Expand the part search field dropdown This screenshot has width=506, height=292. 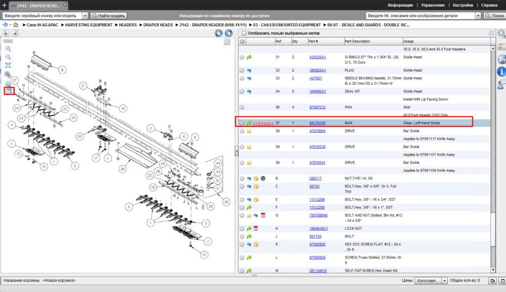coord(478,16)
